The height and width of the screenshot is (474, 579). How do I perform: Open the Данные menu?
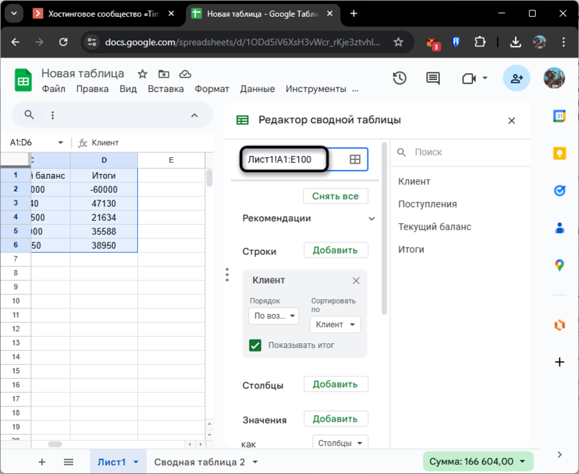pos(257,89)
